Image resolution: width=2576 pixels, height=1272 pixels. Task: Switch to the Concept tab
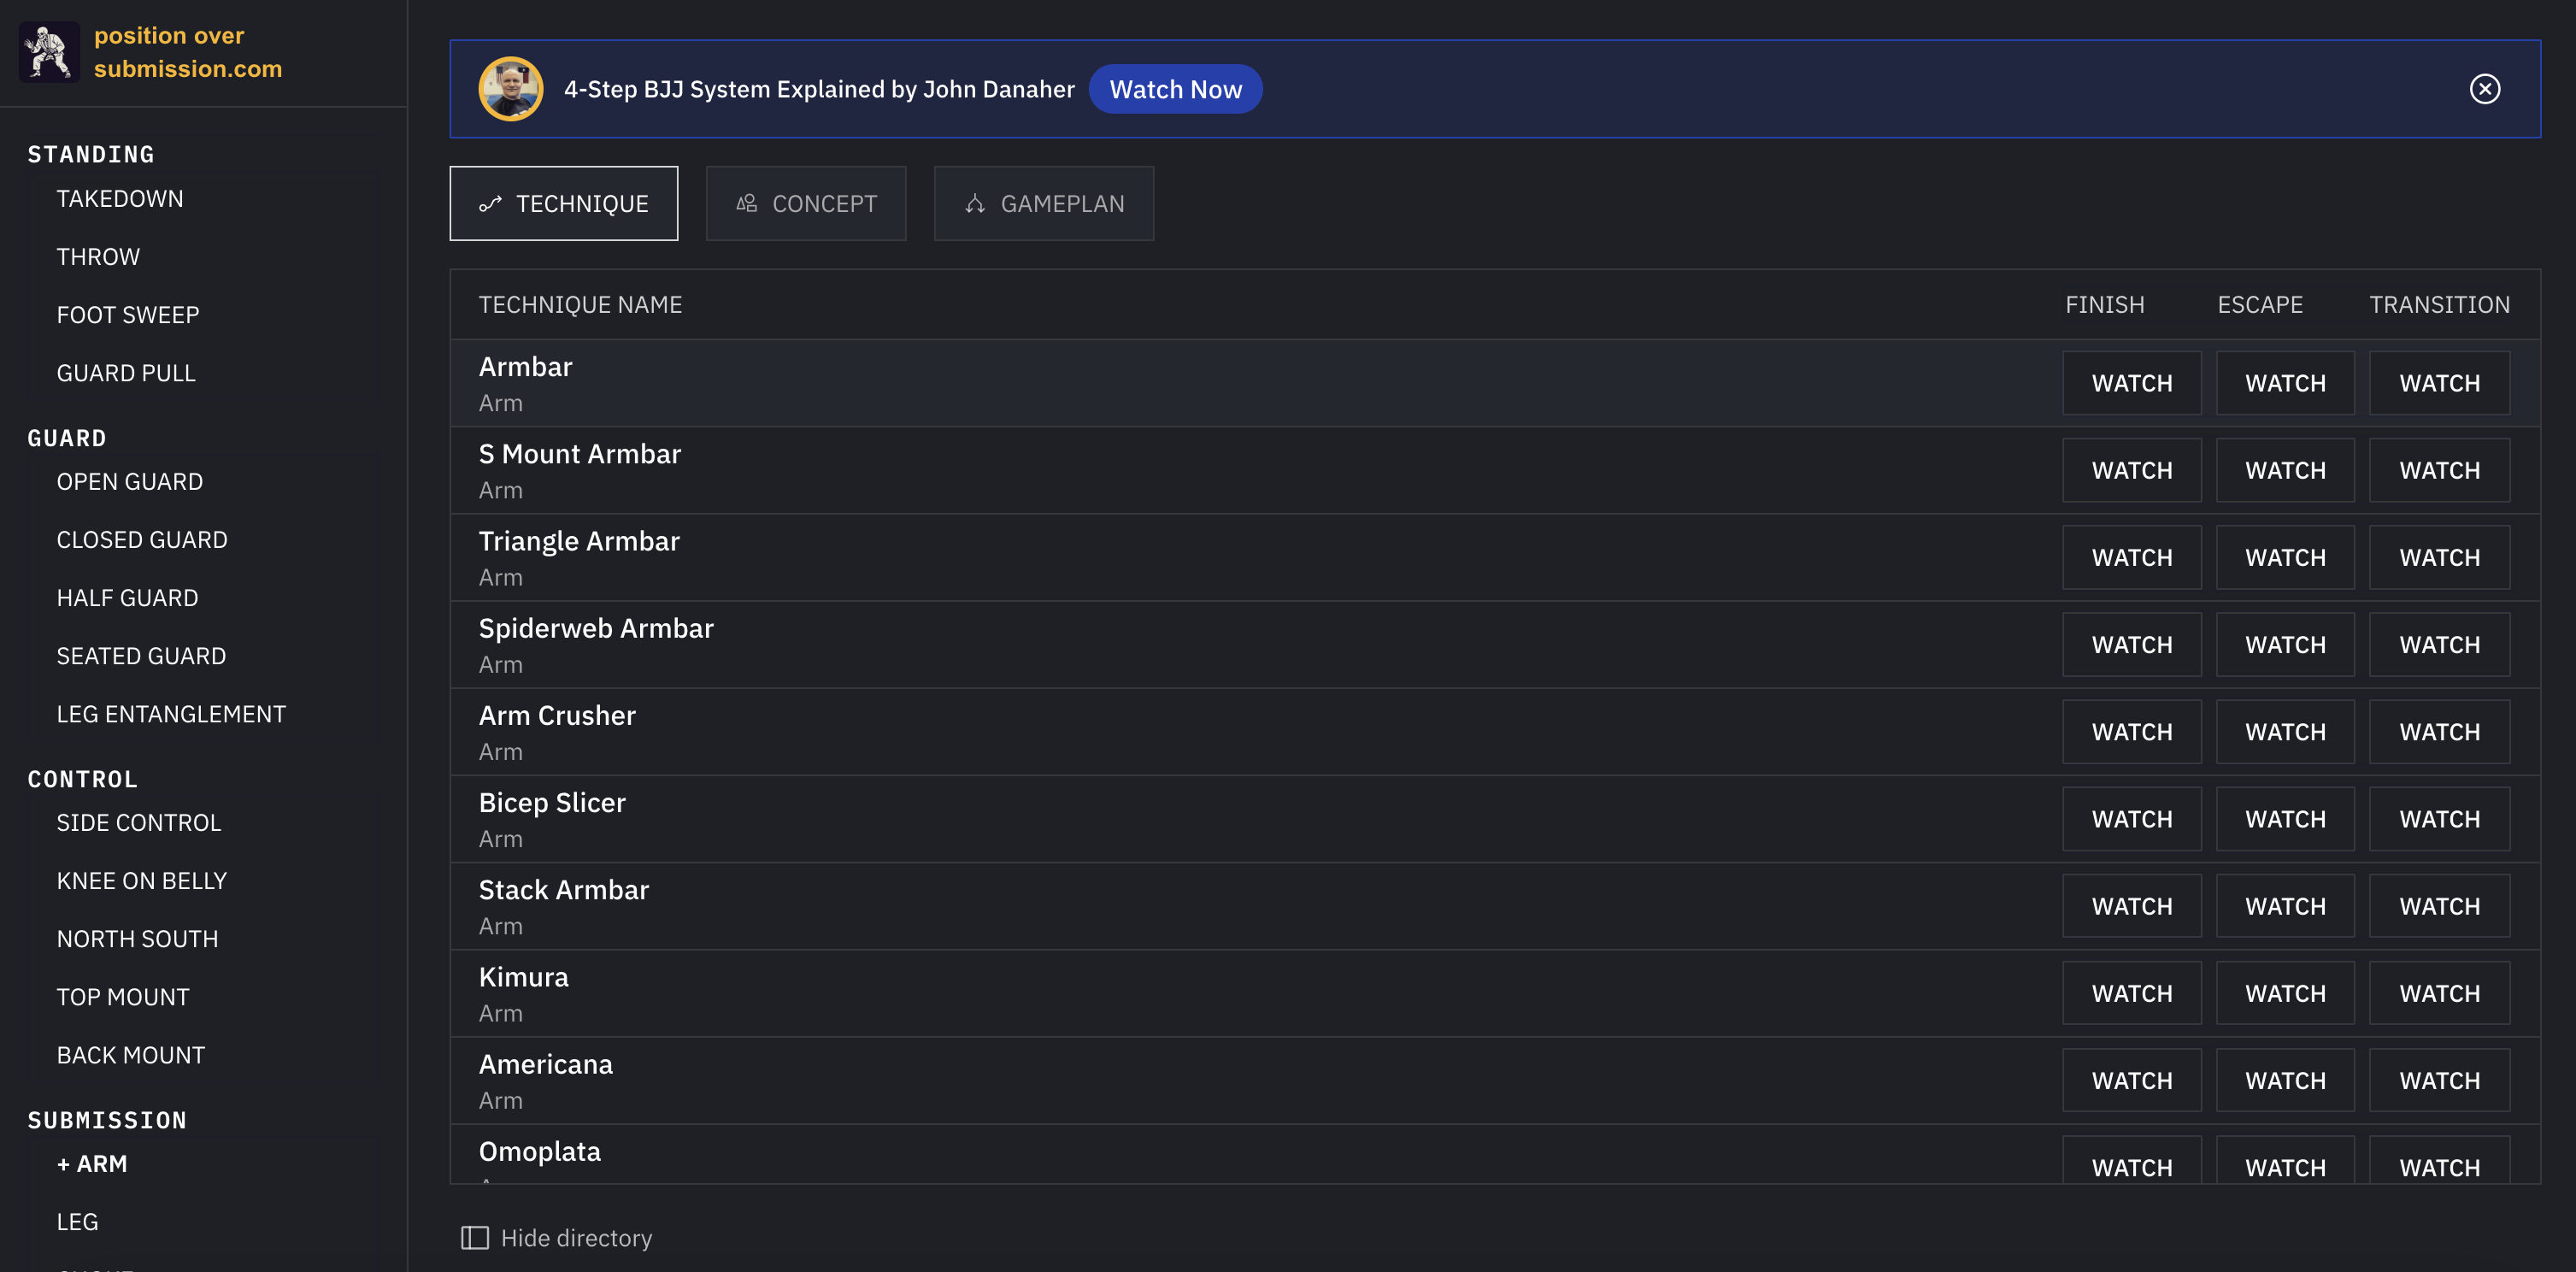(806, 204)
